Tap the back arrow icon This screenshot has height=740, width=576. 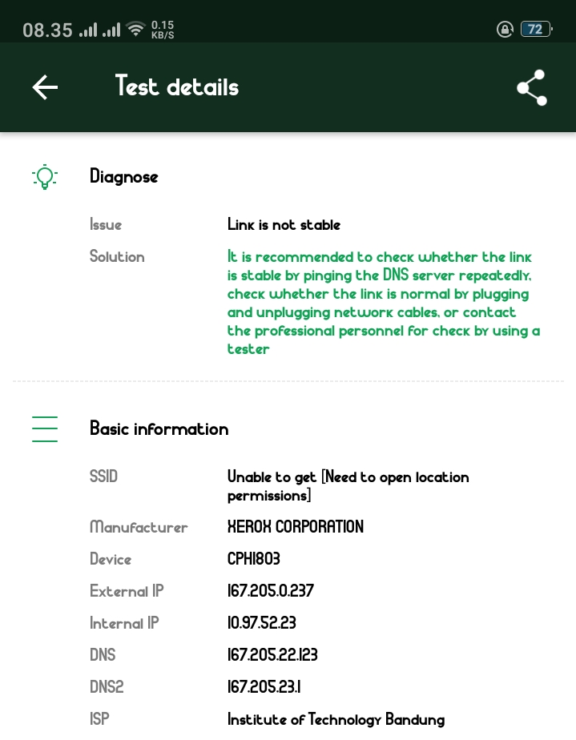45,87
